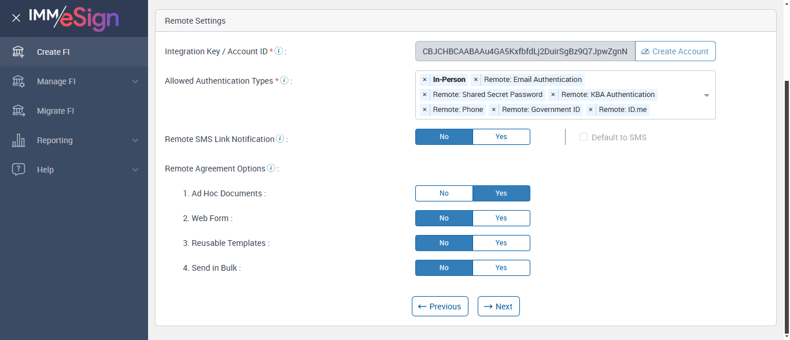790x340 pixels.
Task: Enable Web Form by selecting Yes
Action: [x=501, y=218]
